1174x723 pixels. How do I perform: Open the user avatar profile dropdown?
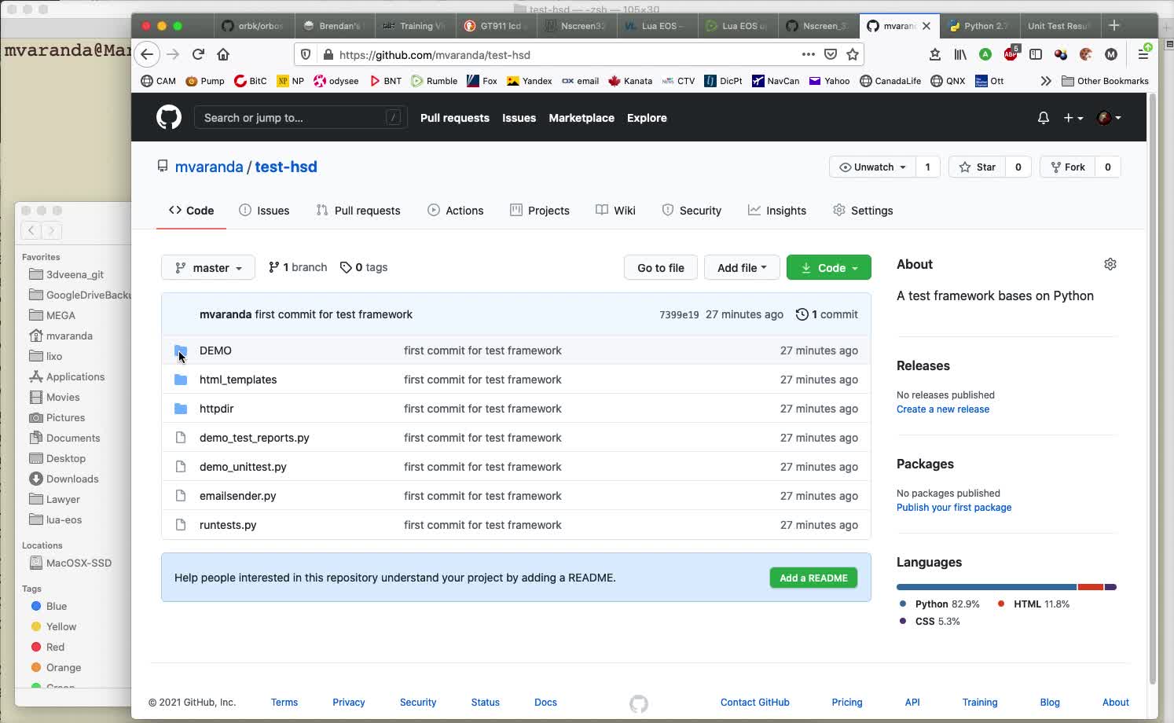coord(1109,118)
